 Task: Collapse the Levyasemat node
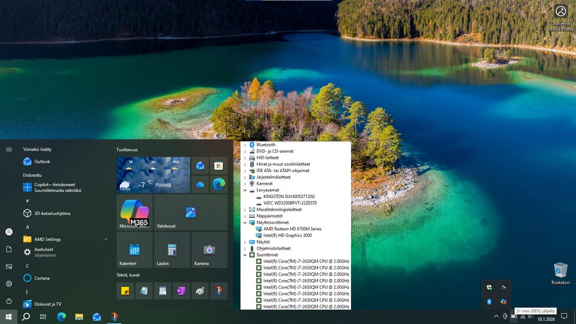click(x=245, y=190)
